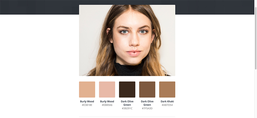
Task: Click the Burly Wood label above #E3B18E
Action: tap(87, 102)
